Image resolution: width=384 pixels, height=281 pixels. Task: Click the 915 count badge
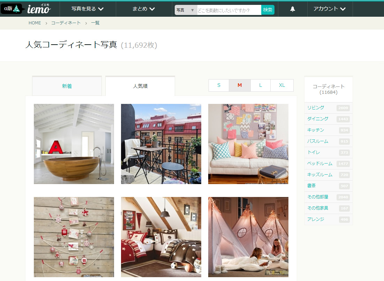(x=344, y=142)
